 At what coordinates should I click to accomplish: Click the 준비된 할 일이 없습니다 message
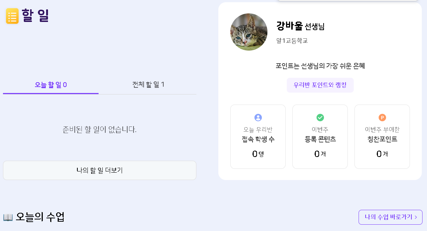100,130
